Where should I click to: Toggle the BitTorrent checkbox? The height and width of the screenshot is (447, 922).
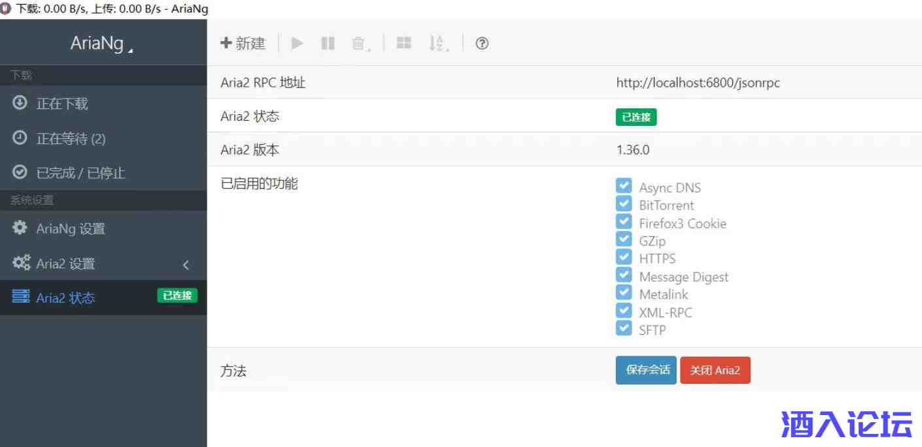[x=624, y=204]
